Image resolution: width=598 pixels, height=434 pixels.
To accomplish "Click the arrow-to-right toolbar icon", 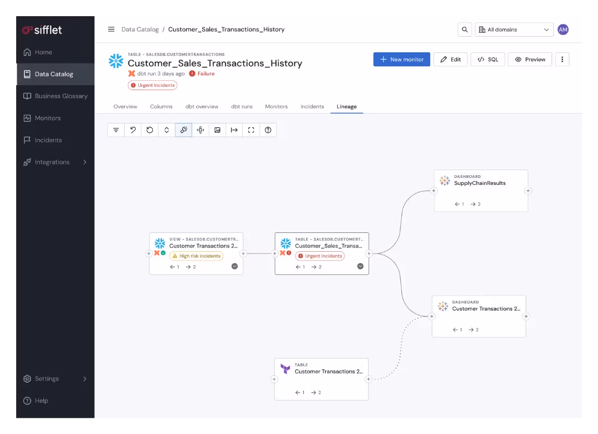I will 234,130.
